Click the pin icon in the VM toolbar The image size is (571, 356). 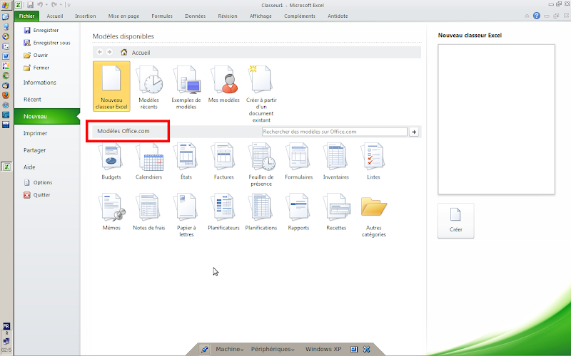point(204,349)
